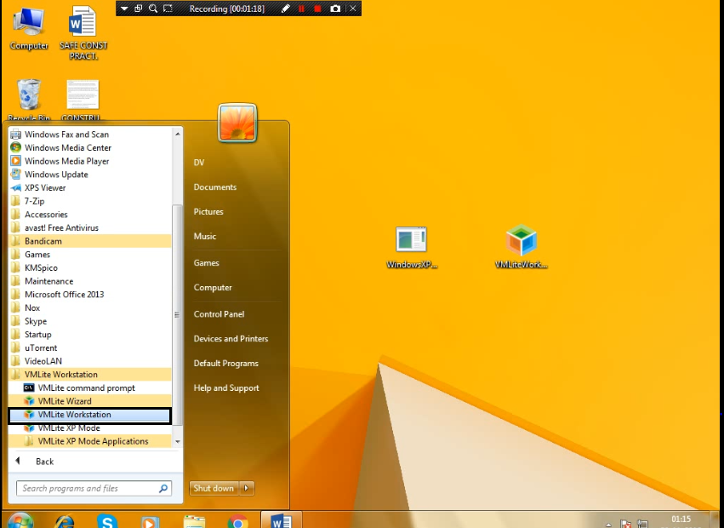Screen dimensions: 724x528
Task: Collapse the VMLite Workstation folder
Action: pos(90,375)
